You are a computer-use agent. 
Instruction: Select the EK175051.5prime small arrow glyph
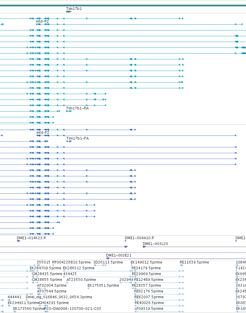click(88, 288)
